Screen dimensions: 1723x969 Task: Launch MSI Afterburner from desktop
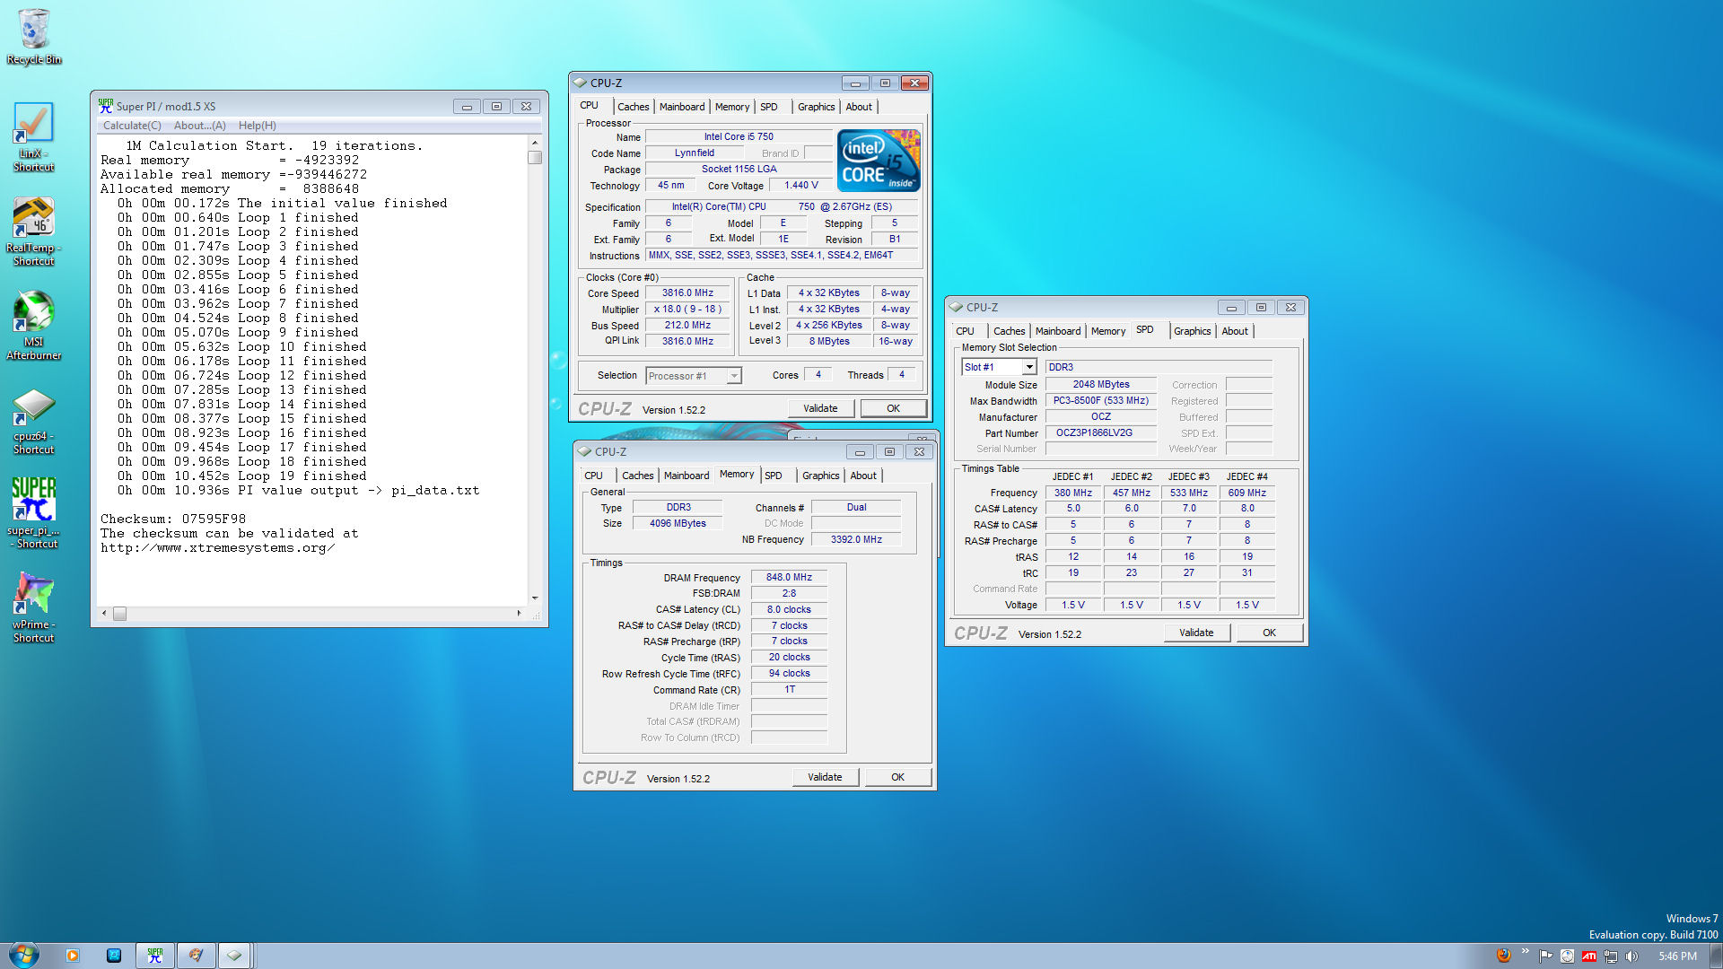point(34,325)
